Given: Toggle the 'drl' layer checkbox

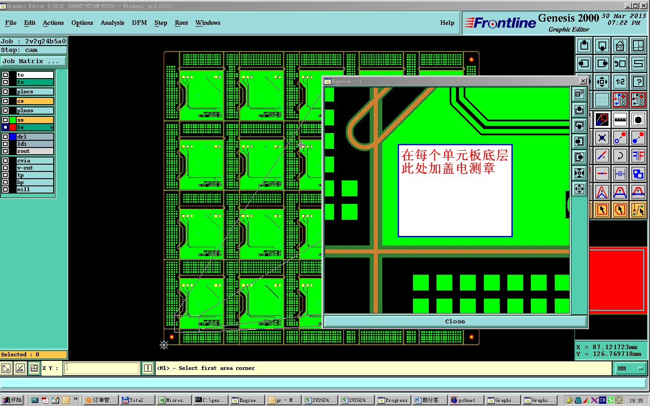Looking at the screenshot, I should pos(5,137).
